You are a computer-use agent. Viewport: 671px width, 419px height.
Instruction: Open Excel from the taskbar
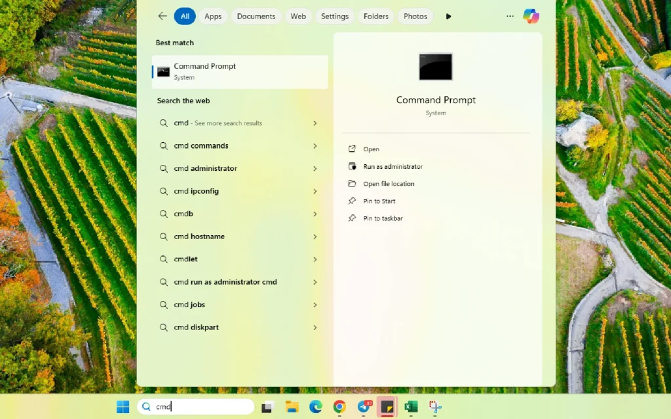412,407
